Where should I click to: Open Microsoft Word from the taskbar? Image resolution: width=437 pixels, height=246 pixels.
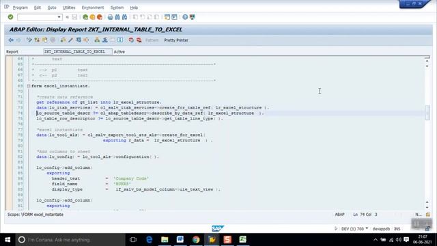[180, 240]
